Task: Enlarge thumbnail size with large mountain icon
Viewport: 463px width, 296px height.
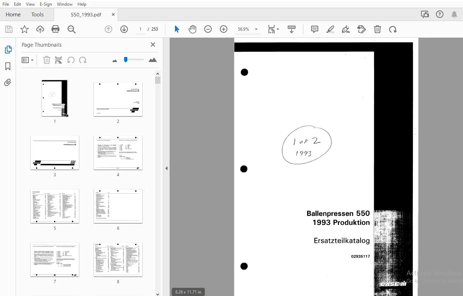Action: point(153,60)
